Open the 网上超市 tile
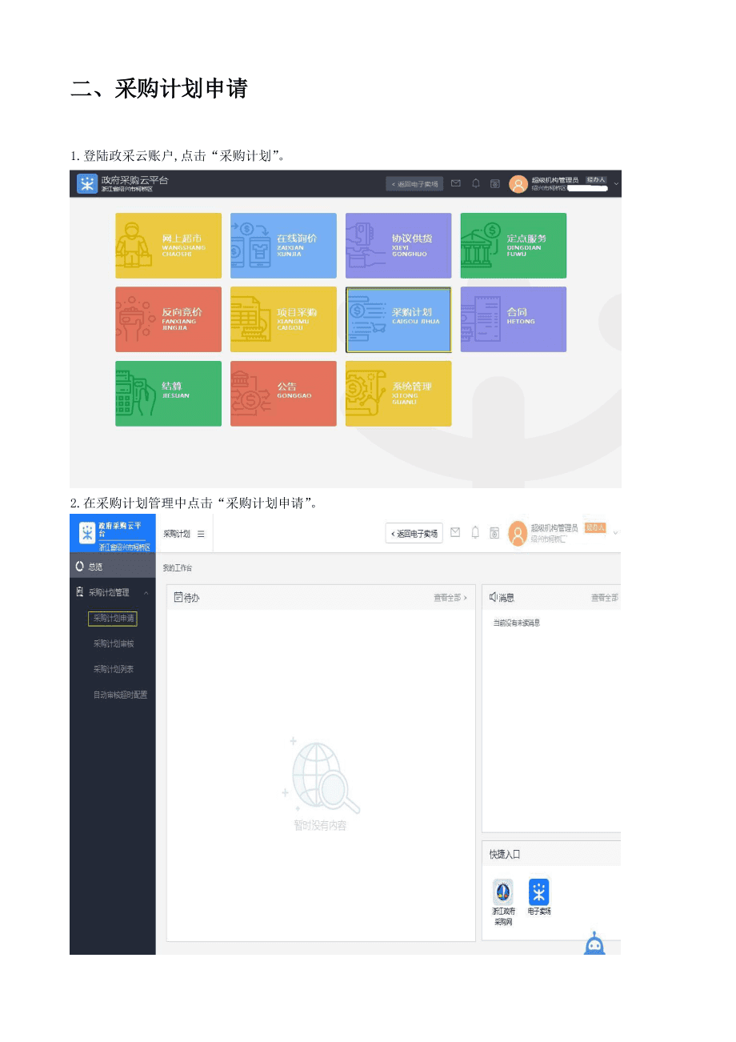The width and height of the screenshot is (736, 1042). 168,245
